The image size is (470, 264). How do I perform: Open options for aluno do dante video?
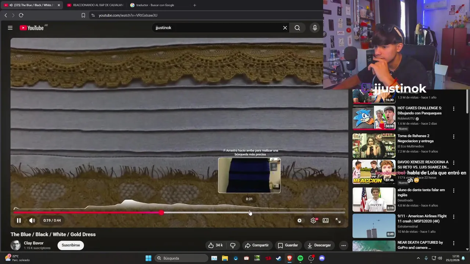click(453, 191)
